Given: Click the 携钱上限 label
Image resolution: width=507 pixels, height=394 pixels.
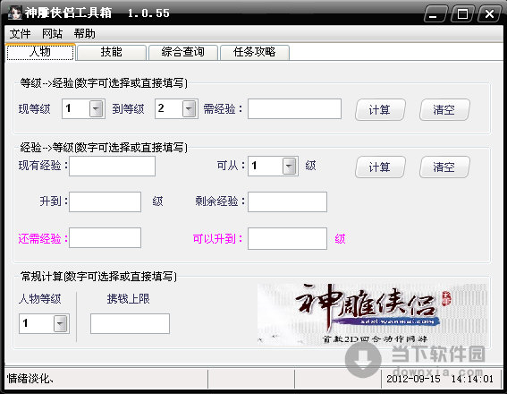Looking at the screenshot, I should (129, 299).
